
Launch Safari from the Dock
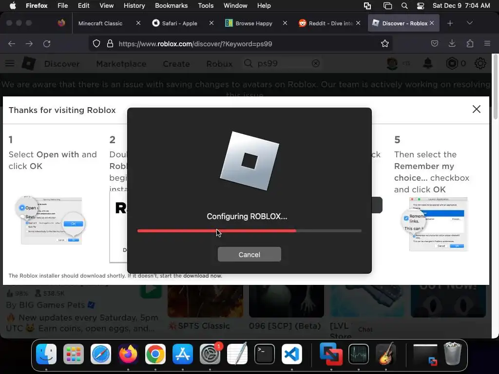101,354
